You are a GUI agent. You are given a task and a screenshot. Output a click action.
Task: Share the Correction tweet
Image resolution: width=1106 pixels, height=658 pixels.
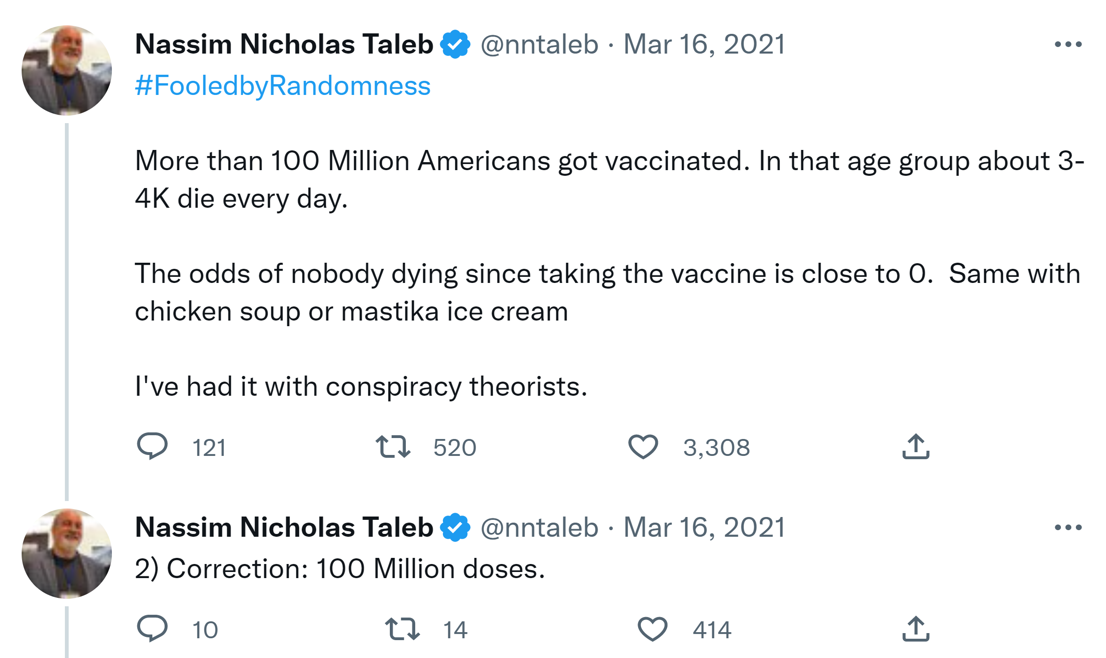point(916,629)
